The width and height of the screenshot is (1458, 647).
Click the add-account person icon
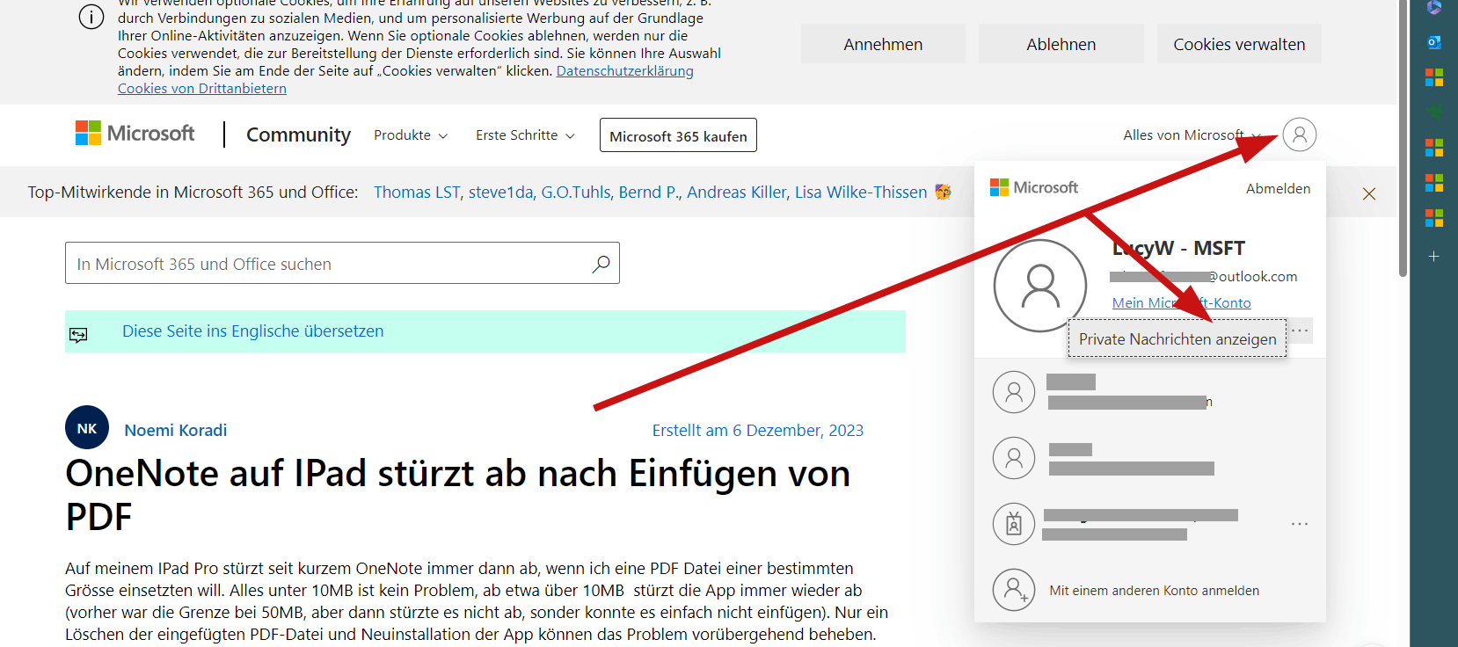[1014, 590]
